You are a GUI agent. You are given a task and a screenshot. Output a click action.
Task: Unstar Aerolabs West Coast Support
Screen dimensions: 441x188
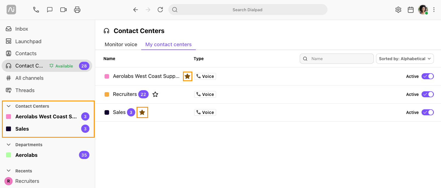(x=188, y=77)
